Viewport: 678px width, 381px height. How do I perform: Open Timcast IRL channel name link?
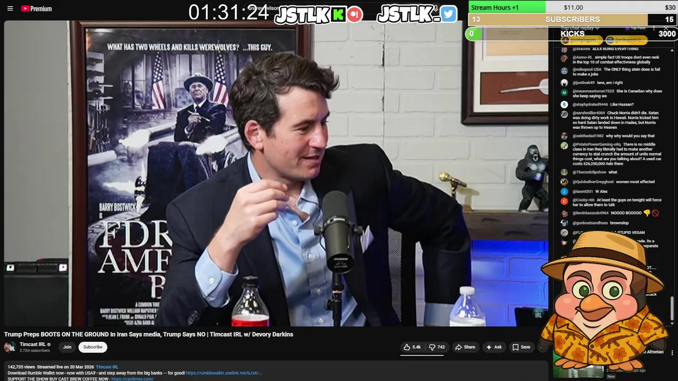pos(33,344)
